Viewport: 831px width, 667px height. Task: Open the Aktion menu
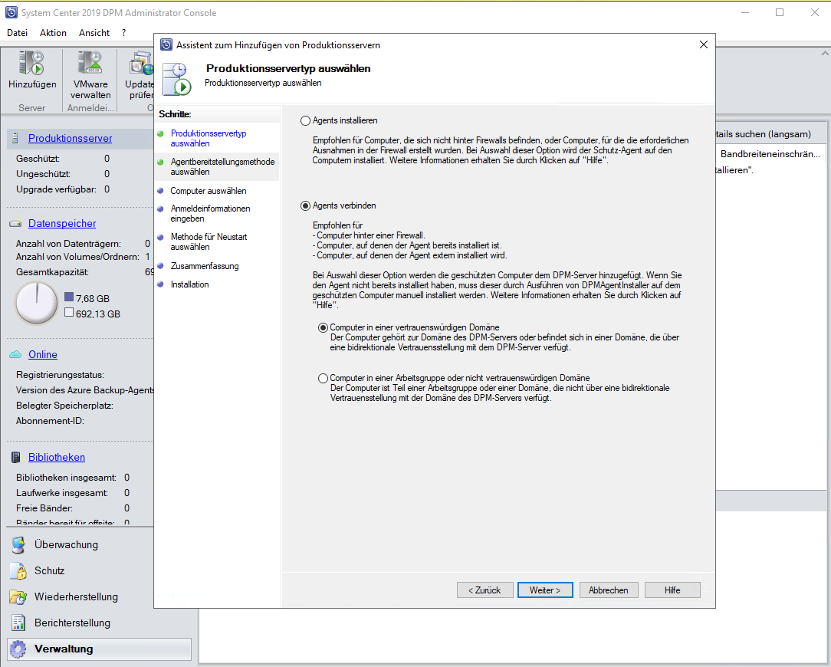[53, 33]
